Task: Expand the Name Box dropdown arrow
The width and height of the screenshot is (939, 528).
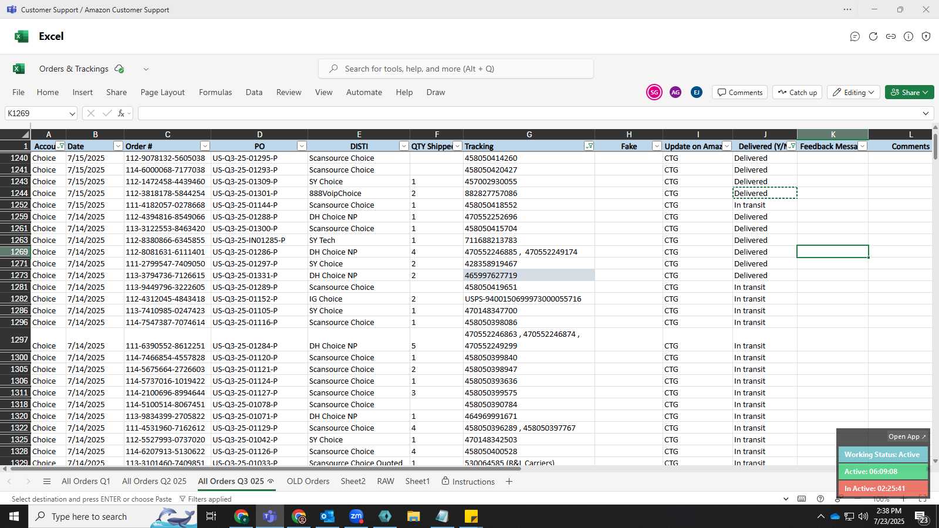Action: [72, 114]
